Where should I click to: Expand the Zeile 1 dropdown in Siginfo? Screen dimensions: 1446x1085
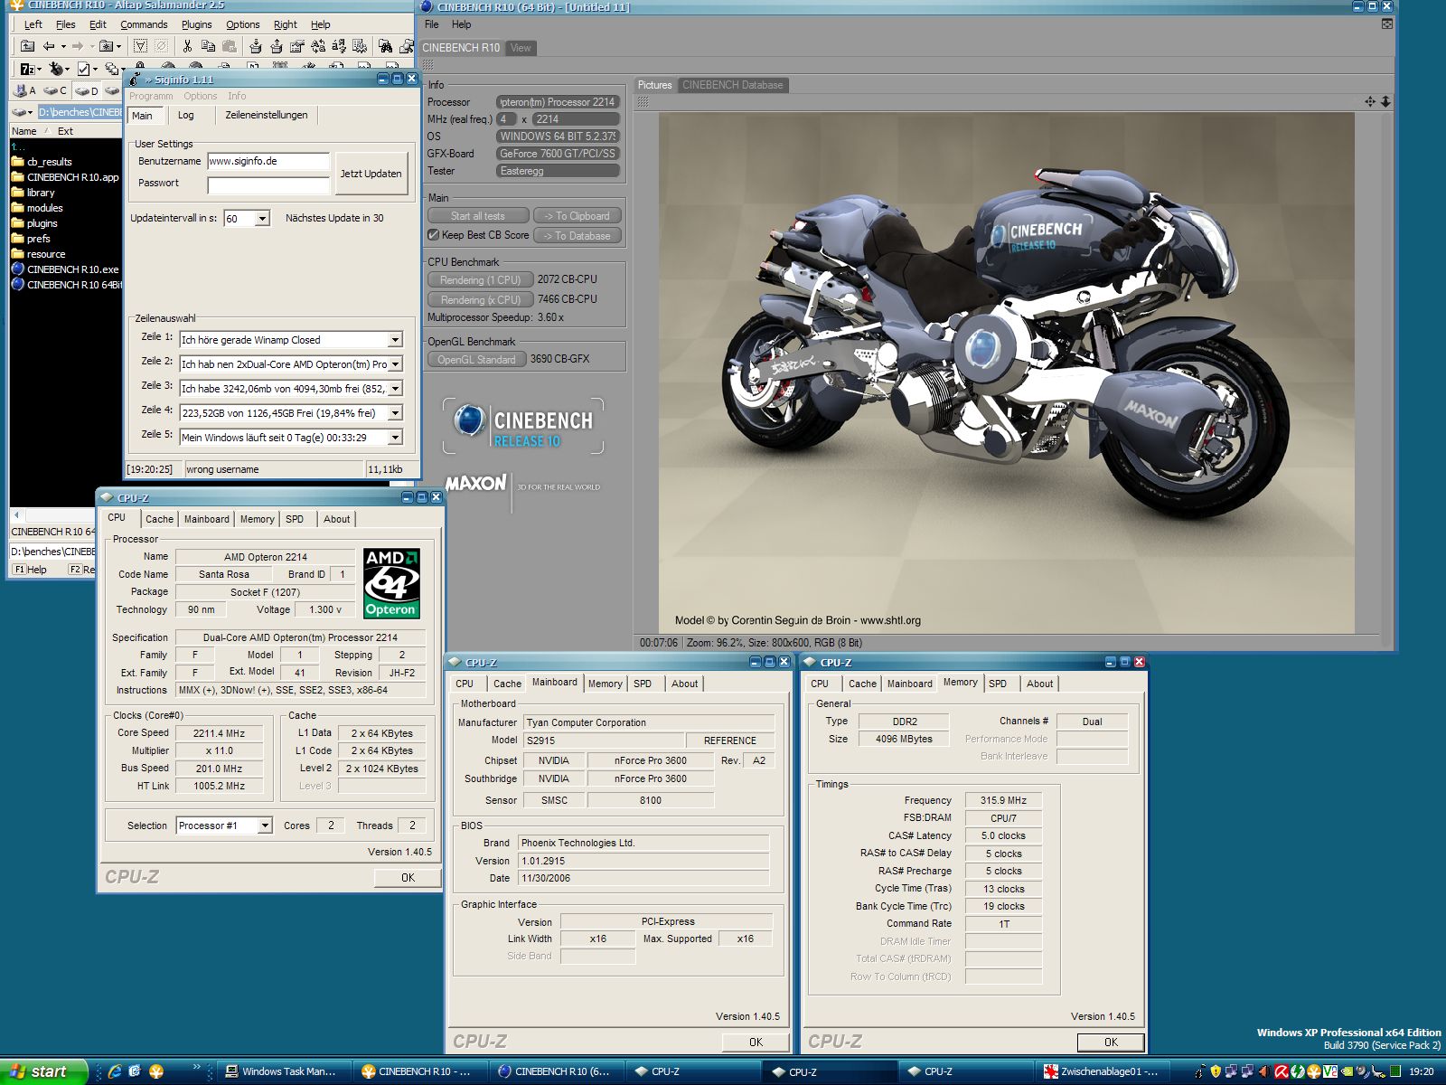click(x=395, y=340)
